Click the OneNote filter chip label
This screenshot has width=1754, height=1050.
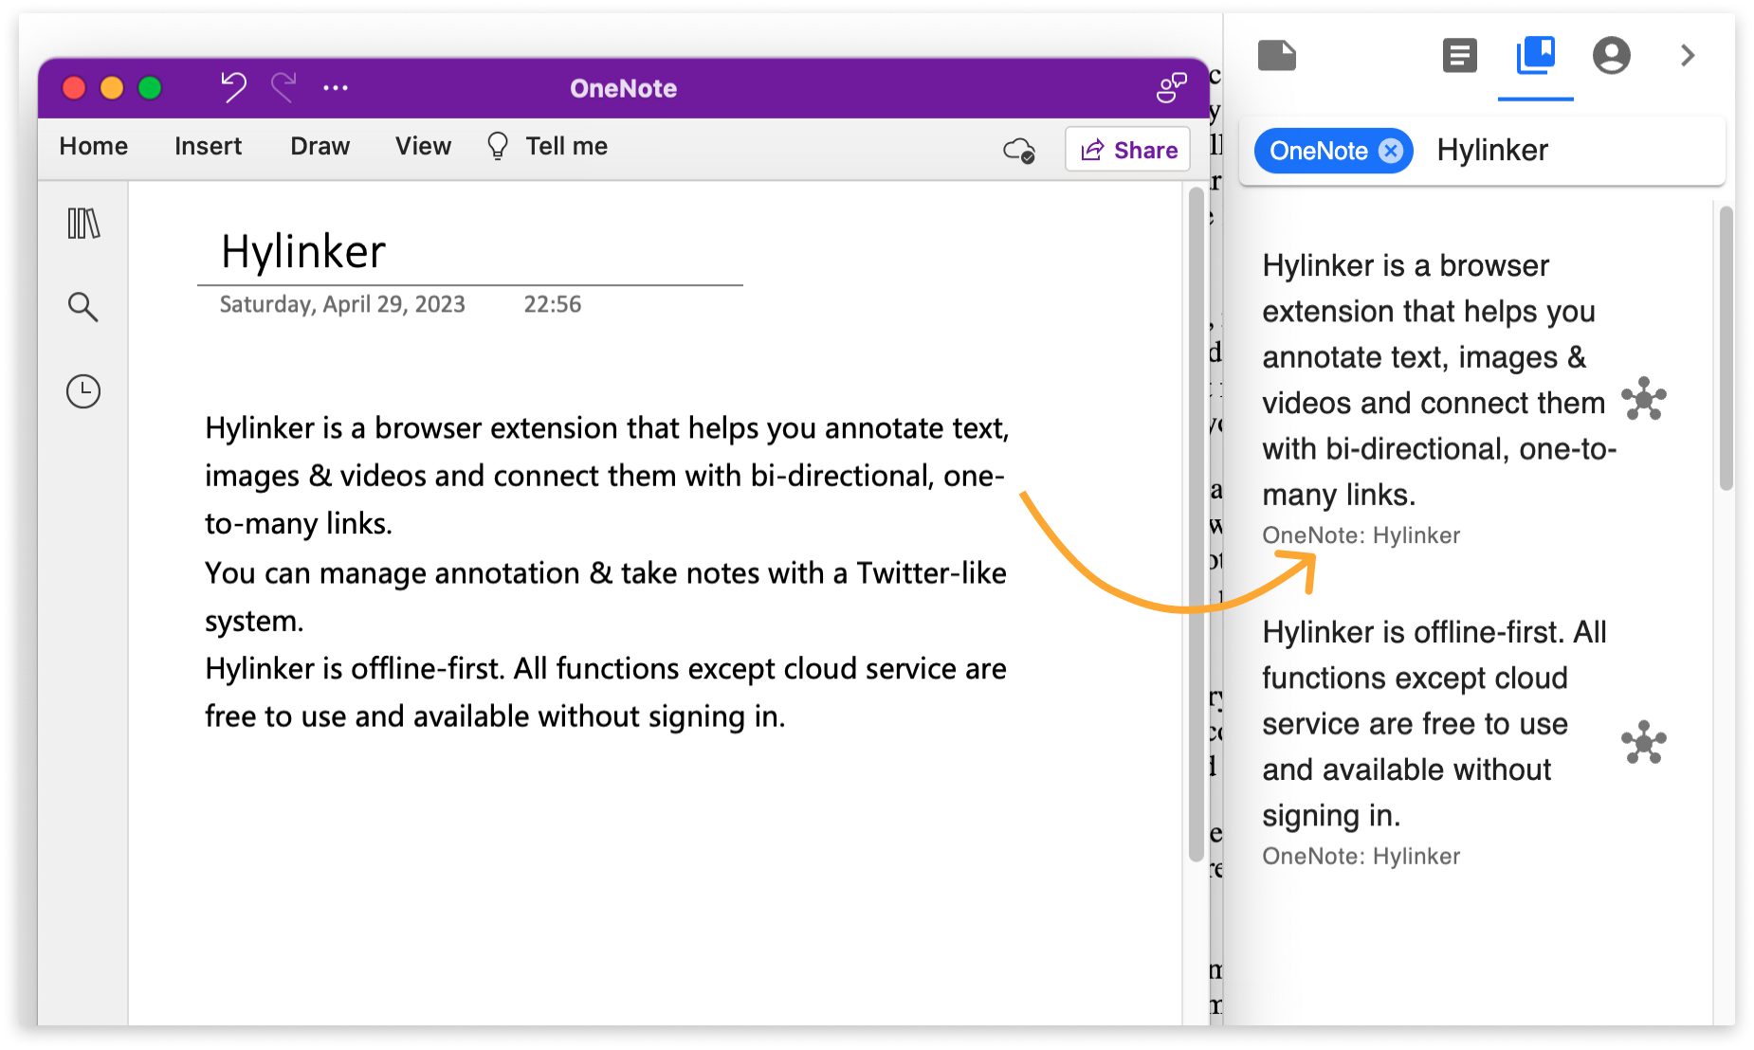[x=1318, y=151]
